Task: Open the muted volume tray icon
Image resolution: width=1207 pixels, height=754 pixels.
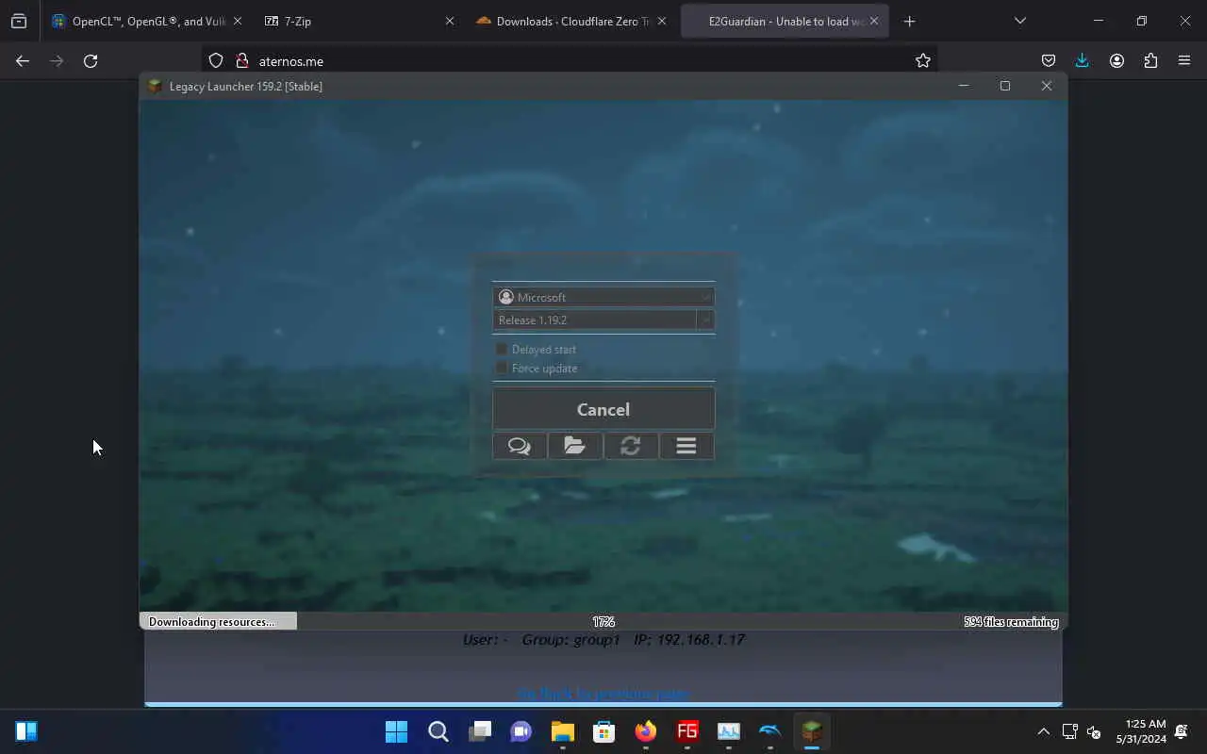Action: [1094, 731]
